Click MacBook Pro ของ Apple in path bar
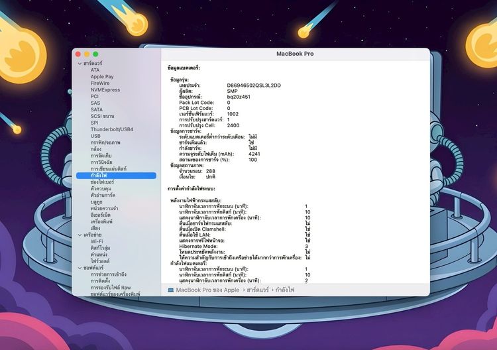 [x=207, y=290]
